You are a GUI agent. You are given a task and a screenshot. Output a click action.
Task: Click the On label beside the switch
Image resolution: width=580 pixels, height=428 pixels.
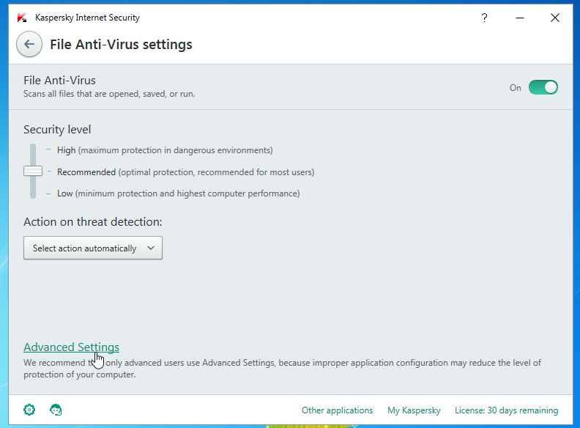pos(516,88)
